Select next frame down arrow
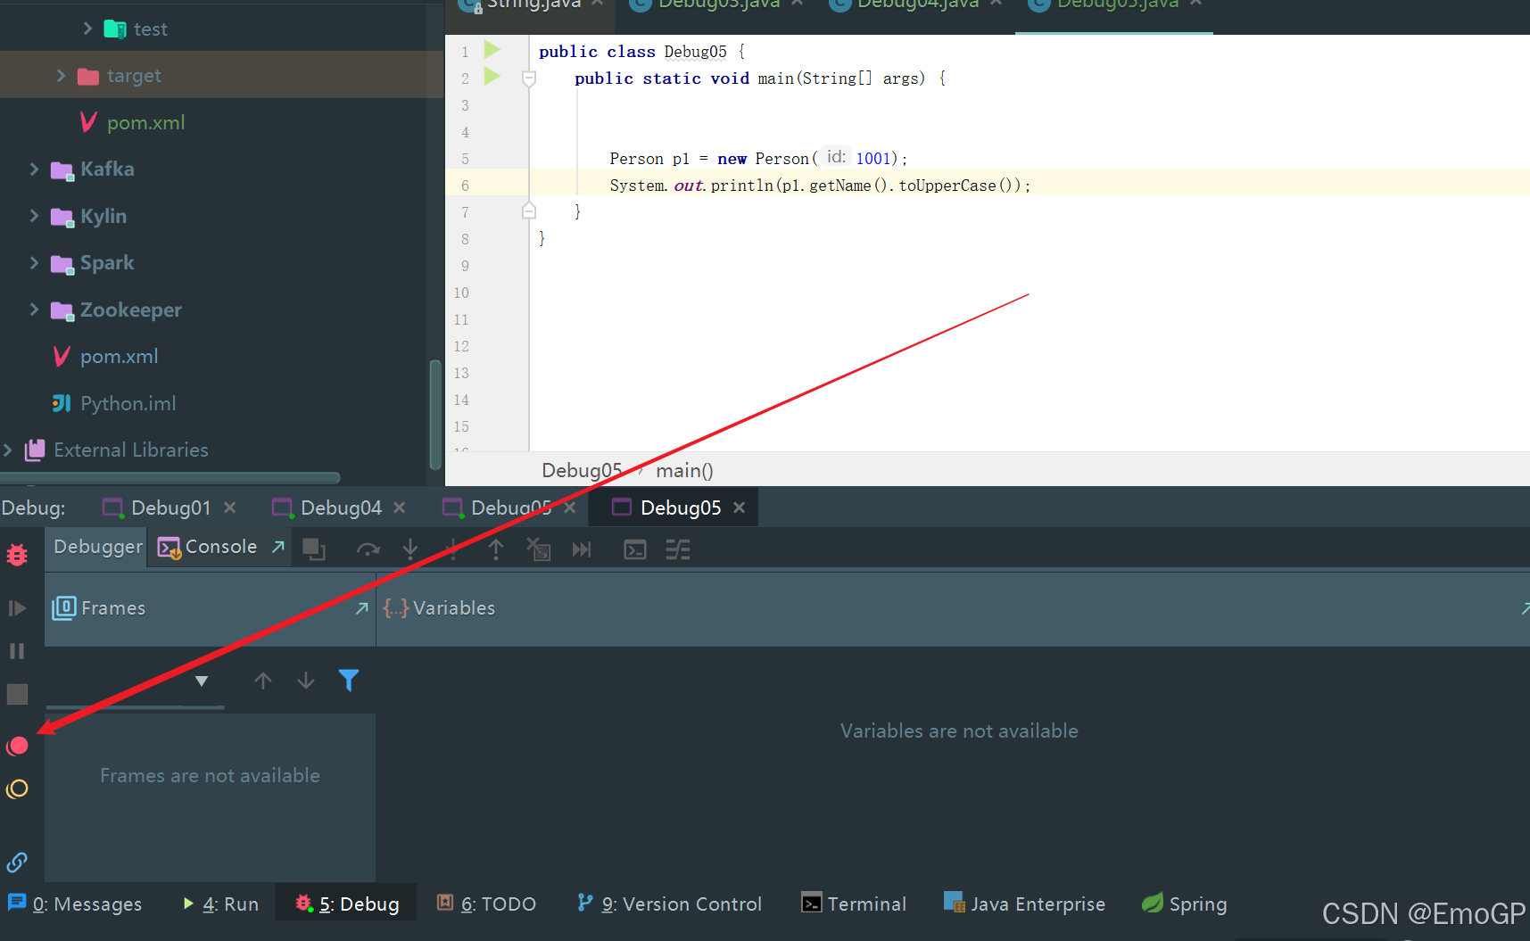This screenshot has height=941, width=1530. (x=306, y=681)
